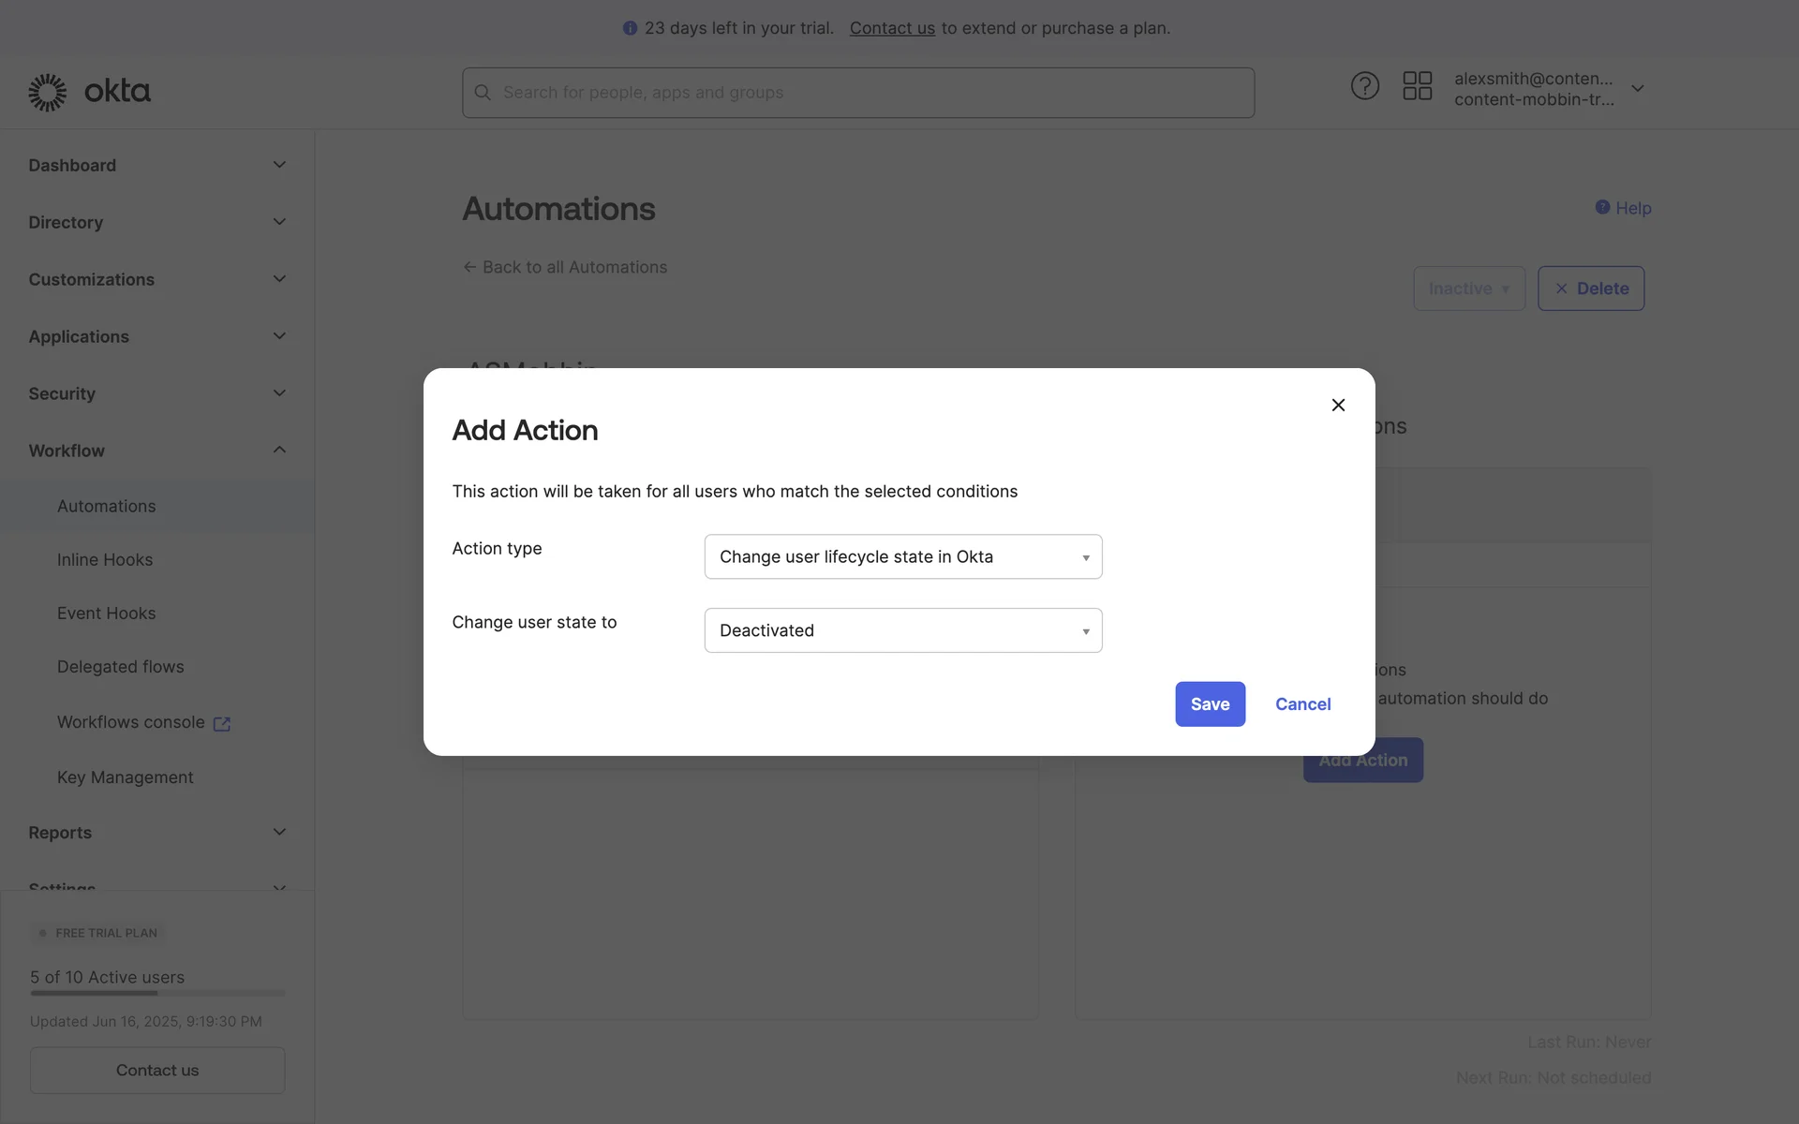
Task: Close the Add Action dialog
Action: tap(1338, 405)
